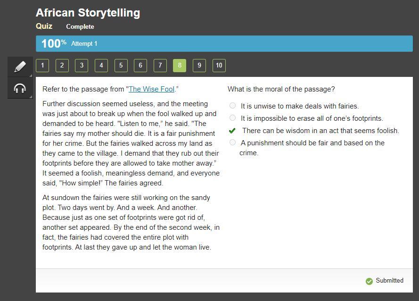Go to question 2
The image size is (419, 301).
pyautogui.click(x=62, y=66)
